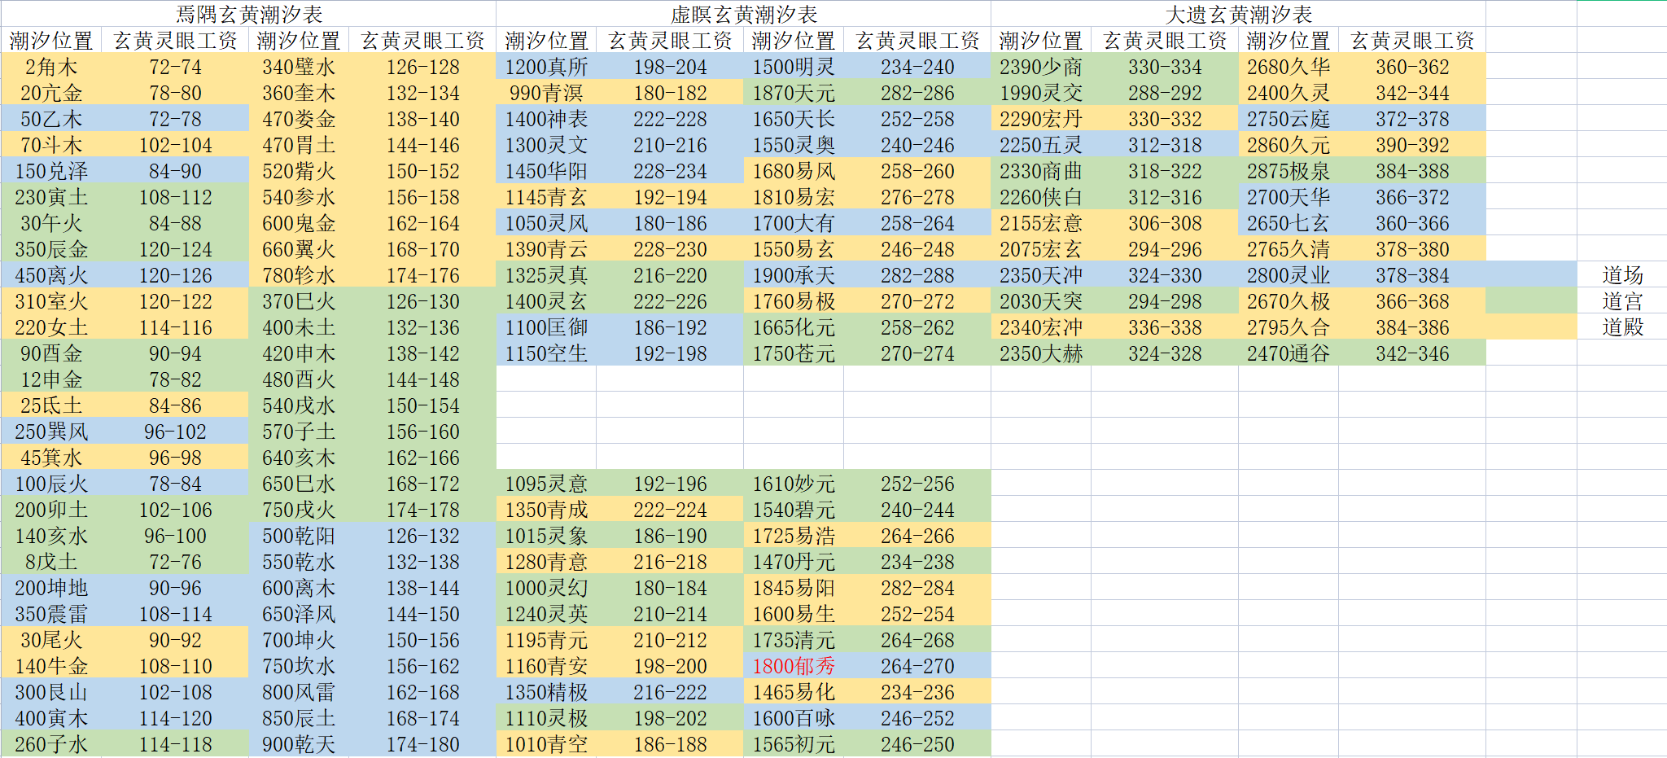Click the red 1800郁秀 cell
1667x758 pixels.
point(794,665)
